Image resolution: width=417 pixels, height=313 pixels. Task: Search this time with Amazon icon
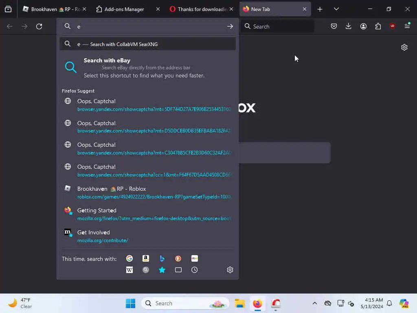[x=146, y=258]
